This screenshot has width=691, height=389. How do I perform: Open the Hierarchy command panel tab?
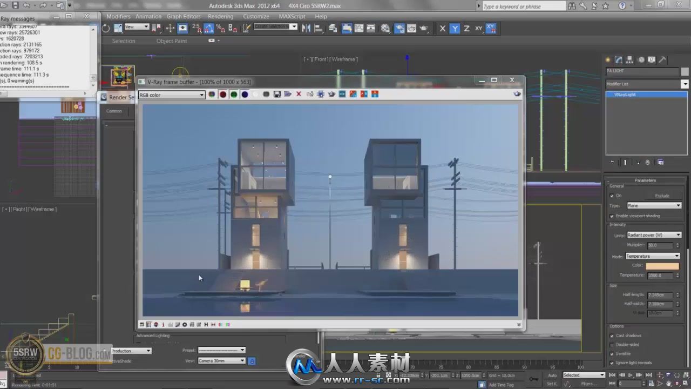(x=630, y=60)
